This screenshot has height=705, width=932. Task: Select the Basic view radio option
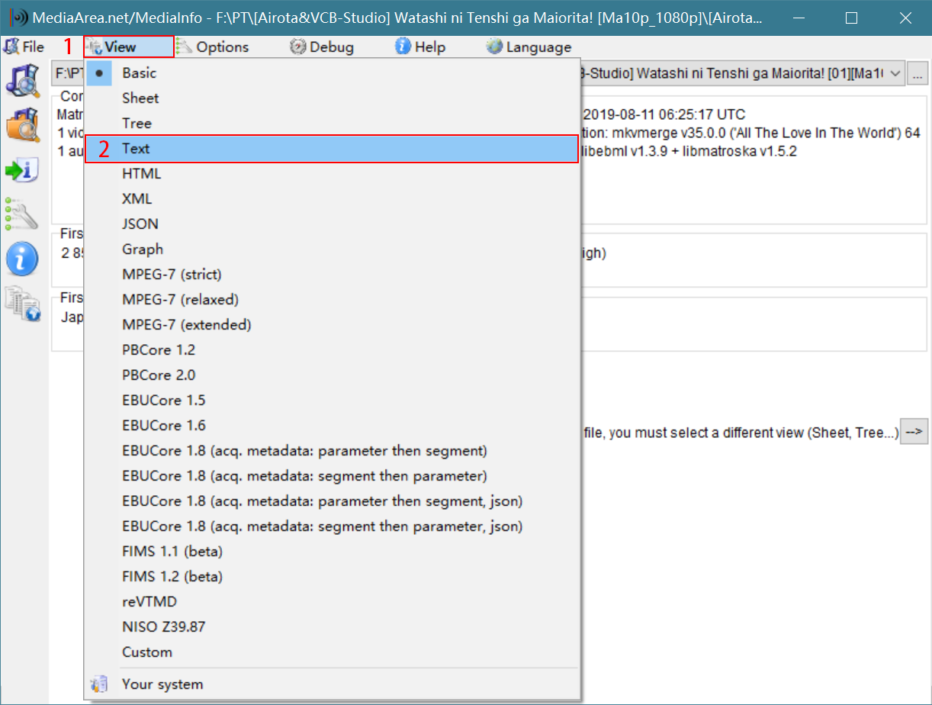[x=139, y=73]
